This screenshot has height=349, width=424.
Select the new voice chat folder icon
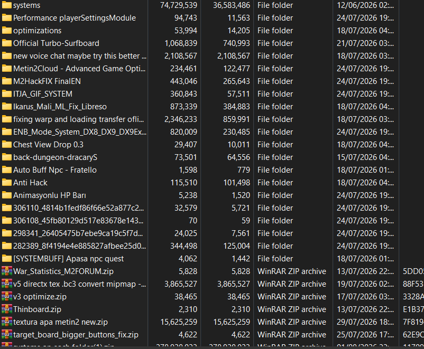click(6, 56)
